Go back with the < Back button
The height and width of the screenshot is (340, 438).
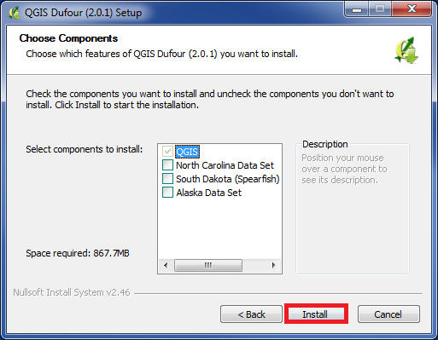[x=251, y=314]
